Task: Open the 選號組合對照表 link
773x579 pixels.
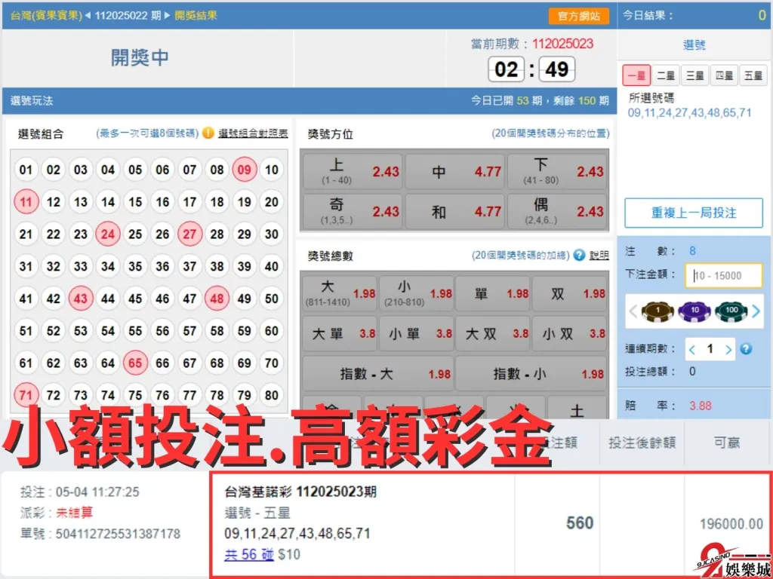Action: [253, 133]
